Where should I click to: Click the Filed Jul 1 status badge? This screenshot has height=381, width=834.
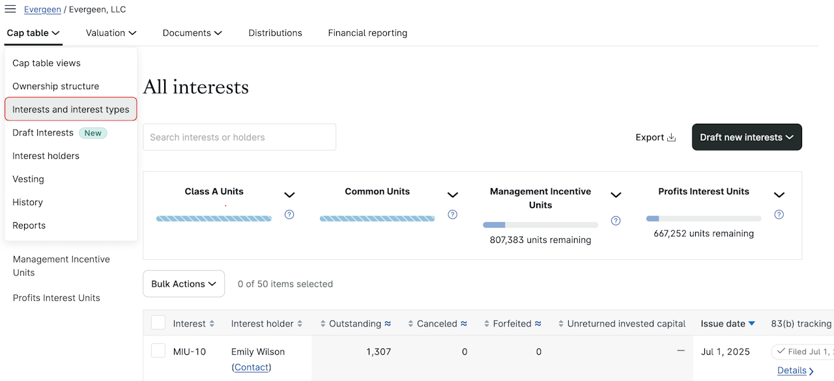803,352
